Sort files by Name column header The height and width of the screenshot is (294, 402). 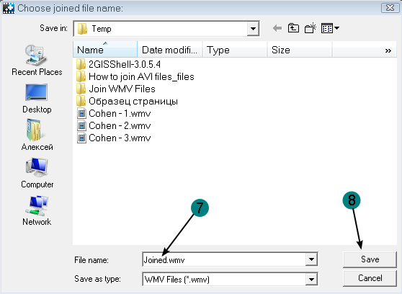(105, 49)
